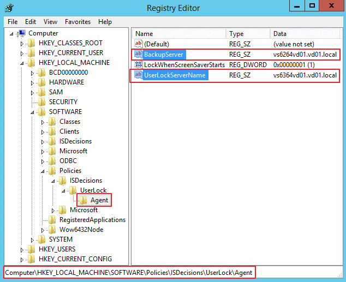This screenshot has width=346, height=282.
Task: Click the UserLock folder icon
Action: click(x=73, y=190)
